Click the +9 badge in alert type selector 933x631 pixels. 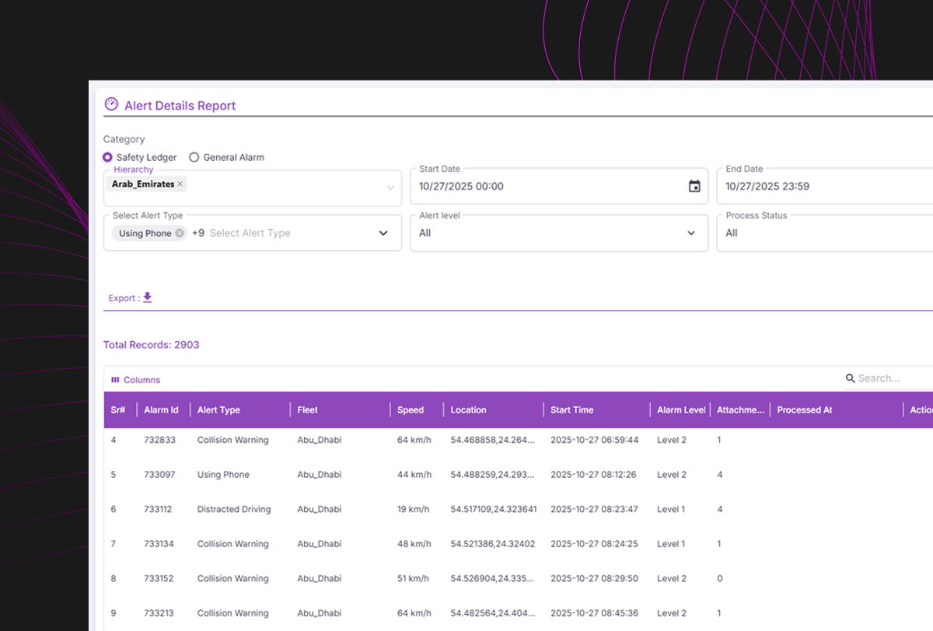tap(199, 232)
